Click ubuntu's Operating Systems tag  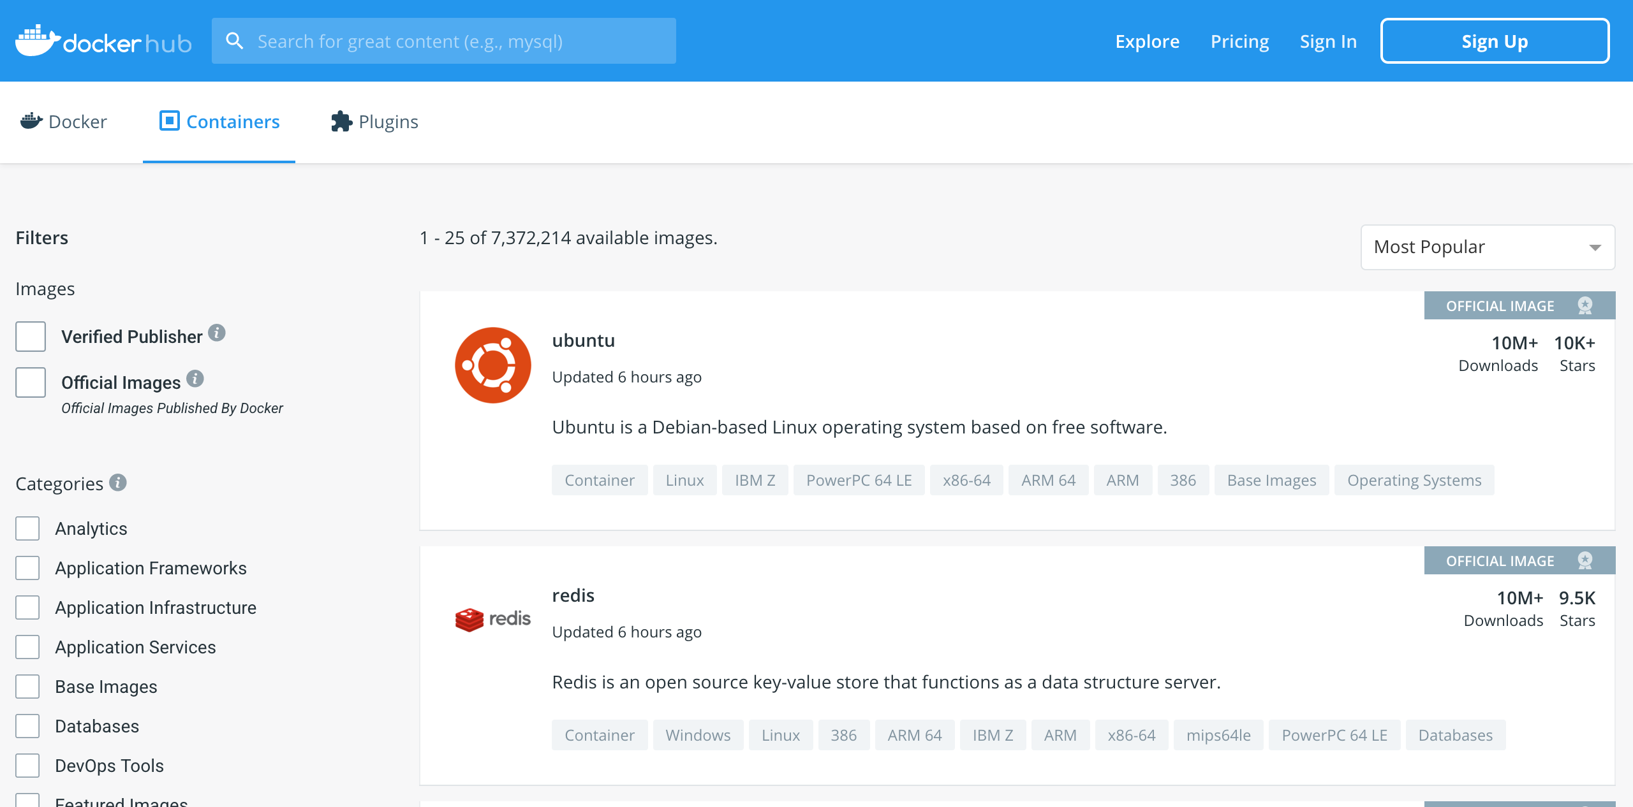1414,480
